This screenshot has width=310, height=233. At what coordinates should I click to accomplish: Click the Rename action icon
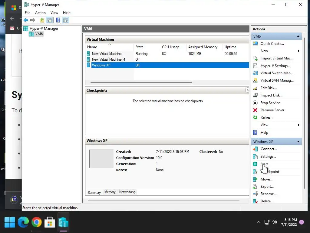point(255,194)
